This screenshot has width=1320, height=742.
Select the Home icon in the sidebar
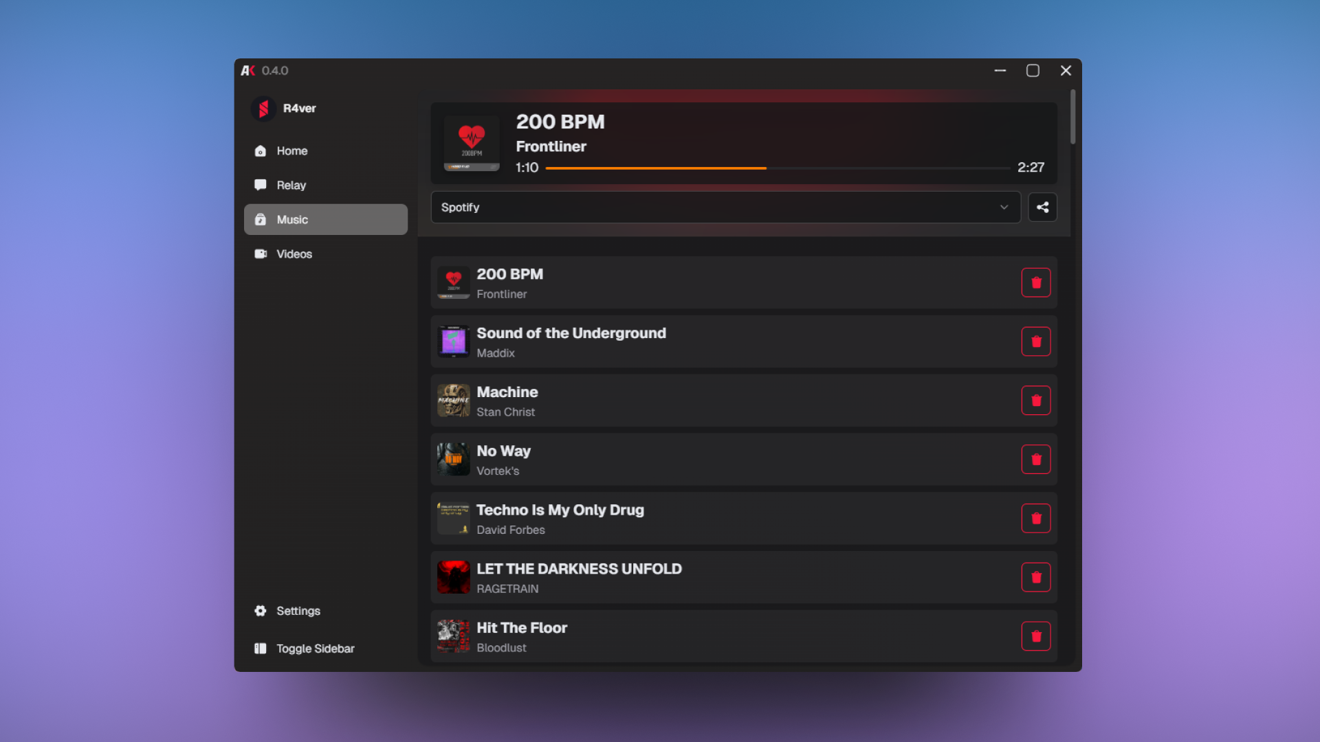pos(261,150)
